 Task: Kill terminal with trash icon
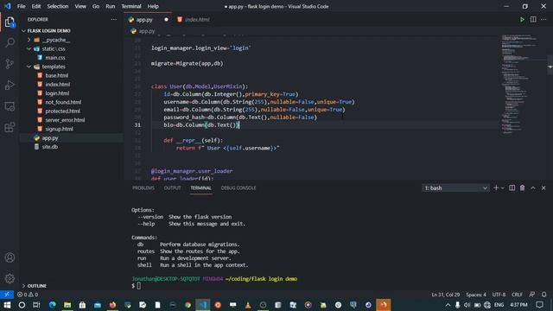522,188
